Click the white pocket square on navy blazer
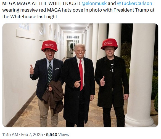 coord(57,69)
